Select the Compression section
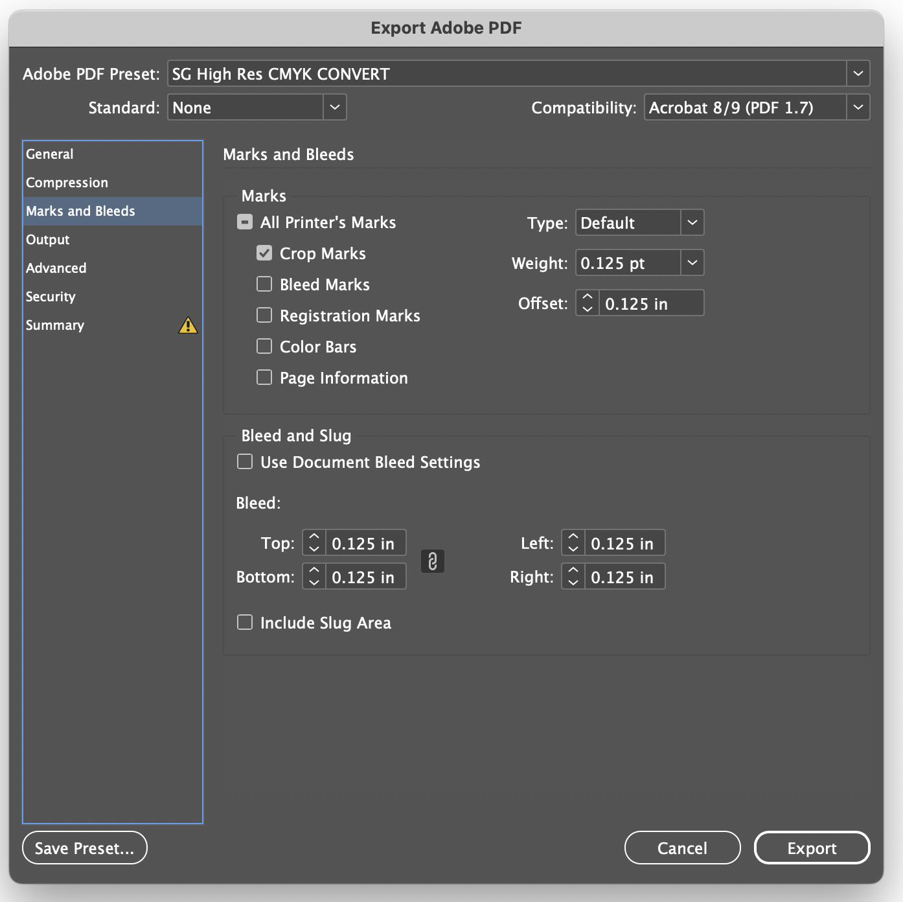 [113, 183]
